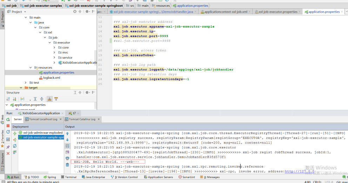
Task: Click the blue Update application icon
Action: [8, 132]
